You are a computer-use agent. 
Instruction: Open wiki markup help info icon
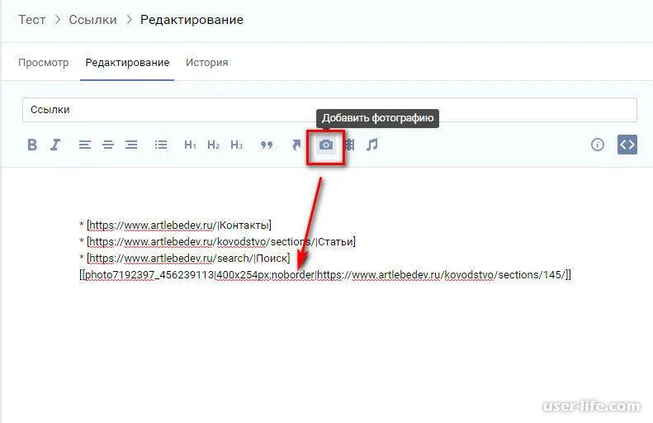[598, 145]
